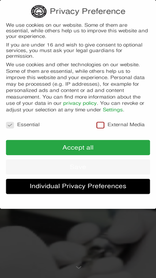This screenshot has height=278, width=156.
Task: Click the first cookies description paragraph
Action: tap(77, 31)
